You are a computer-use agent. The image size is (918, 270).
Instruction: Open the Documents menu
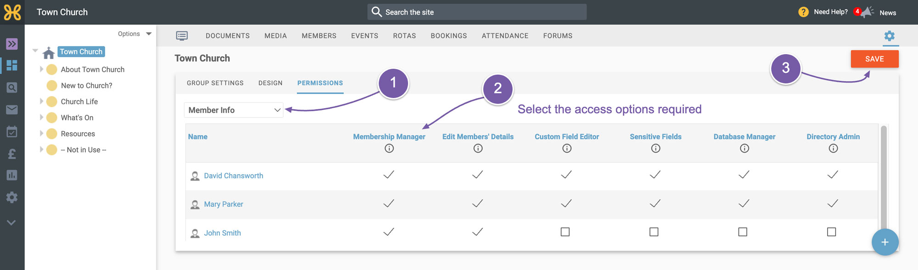click(x=228, y=36)
